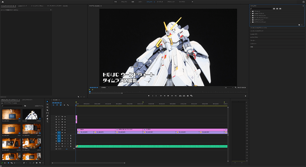
Task: Open the エッセンシャルグラフィックス panel
Action: coord(259,27)
